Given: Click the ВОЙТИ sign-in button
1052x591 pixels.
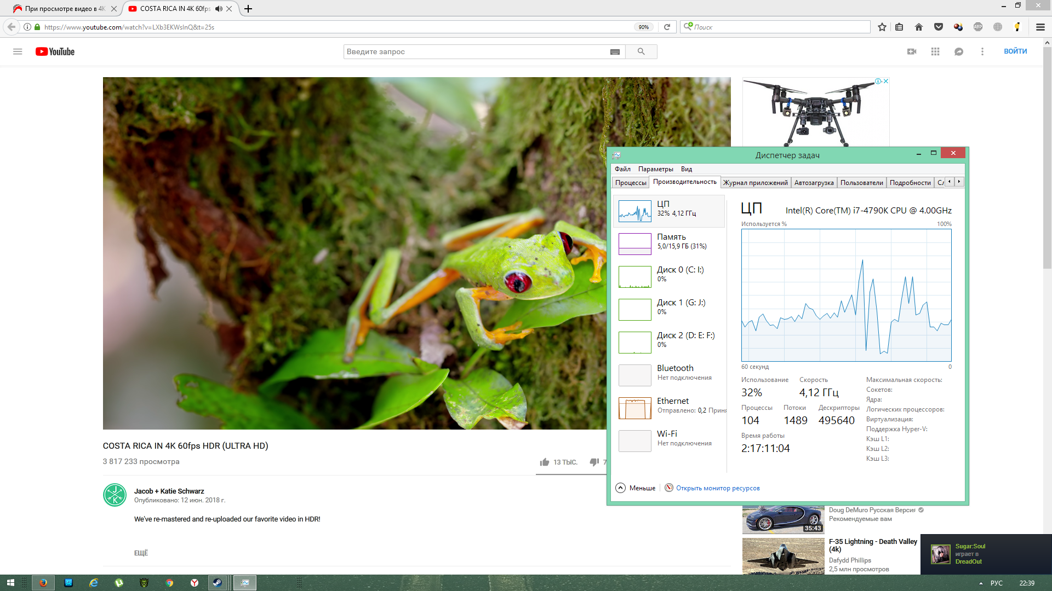Looking at the screenshot, I should point(1015,51).
